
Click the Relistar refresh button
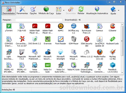pyautogui.click(x=81, y=10)
